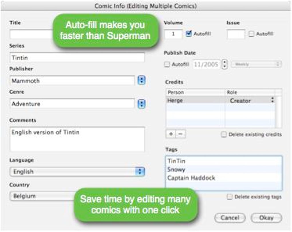
Task: Select the Captain Haddock tag
Action: click(x=191, y=178)
